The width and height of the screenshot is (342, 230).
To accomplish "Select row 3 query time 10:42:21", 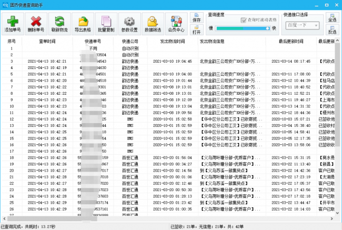I will [47, 62].
